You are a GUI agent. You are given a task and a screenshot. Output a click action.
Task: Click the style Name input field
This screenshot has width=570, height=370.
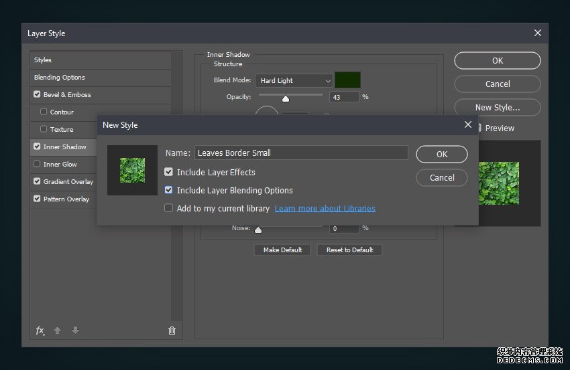301,153
